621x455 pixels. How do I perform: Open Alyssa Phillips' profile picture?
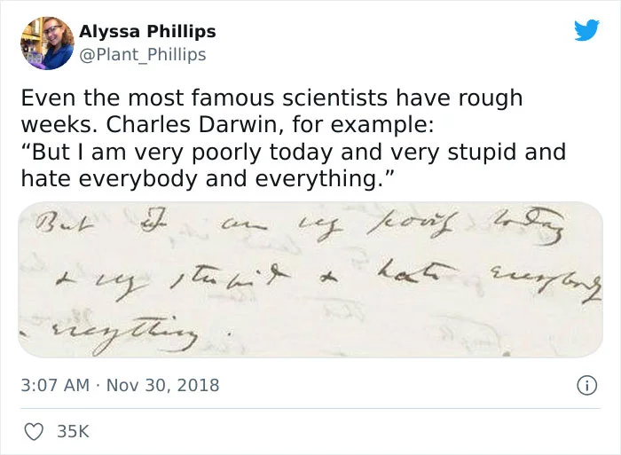(47, 43)
